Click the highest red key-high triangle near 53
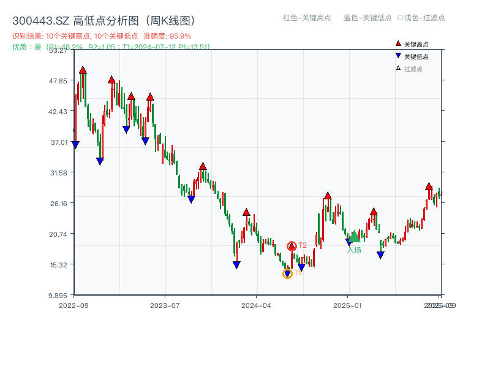The image size is (490, 368). [82, 69]
